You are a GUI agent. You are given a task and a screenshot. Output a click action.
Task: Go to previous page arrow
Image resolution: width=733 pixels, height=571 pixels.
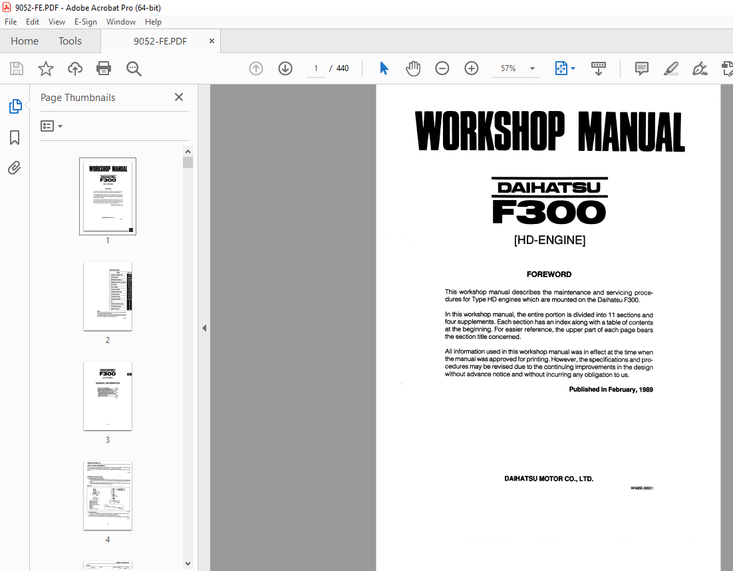[x=255, y=68]
